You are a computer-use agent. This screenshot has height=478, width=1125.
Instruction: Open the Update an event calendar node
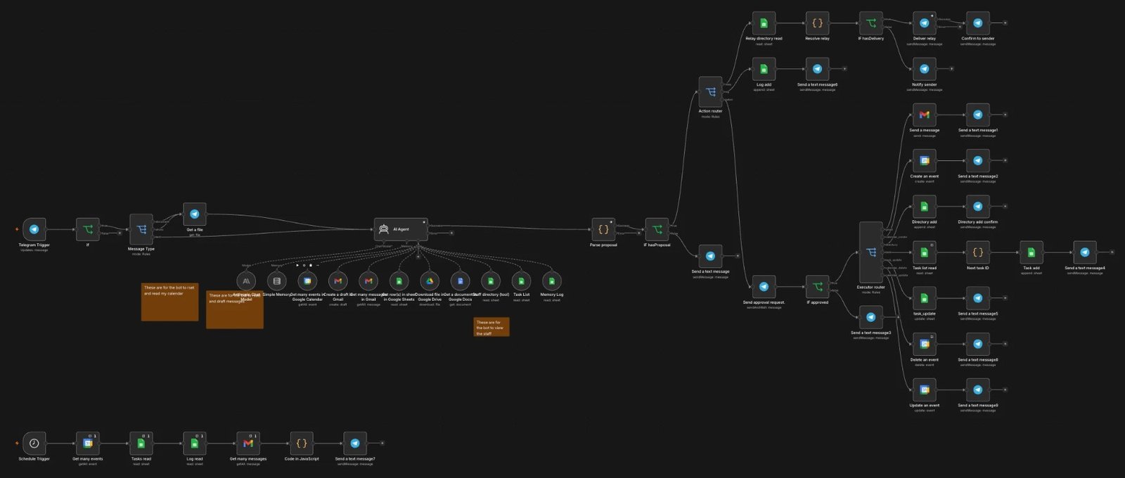coord(924,389)
